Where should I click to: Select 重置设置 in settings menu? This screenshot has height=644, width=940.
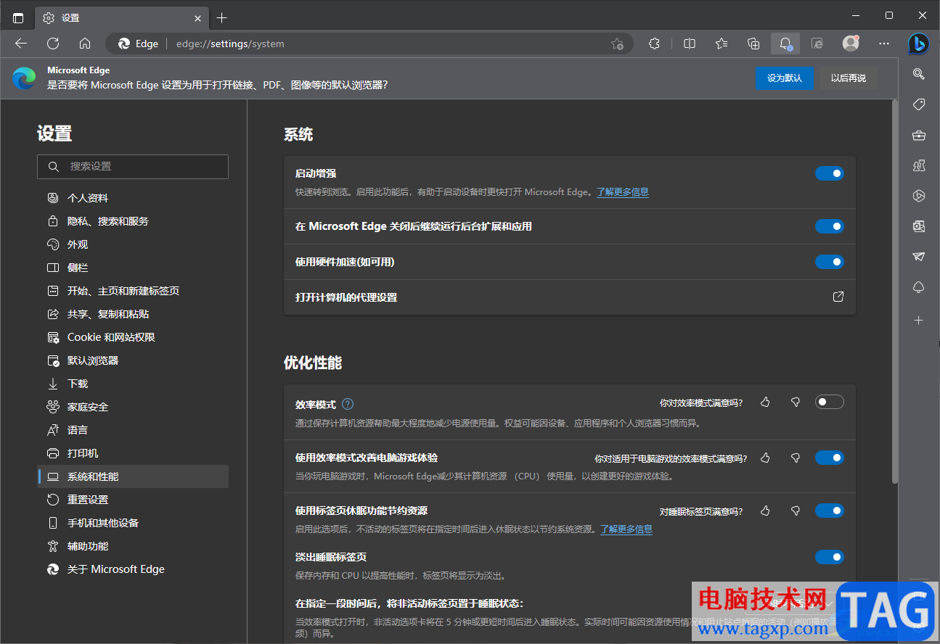coord(133,500)
